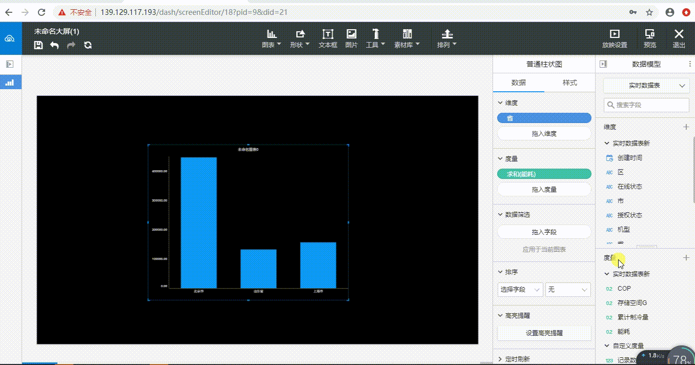Open the 实时数据表 dropdown

point(646,86)
